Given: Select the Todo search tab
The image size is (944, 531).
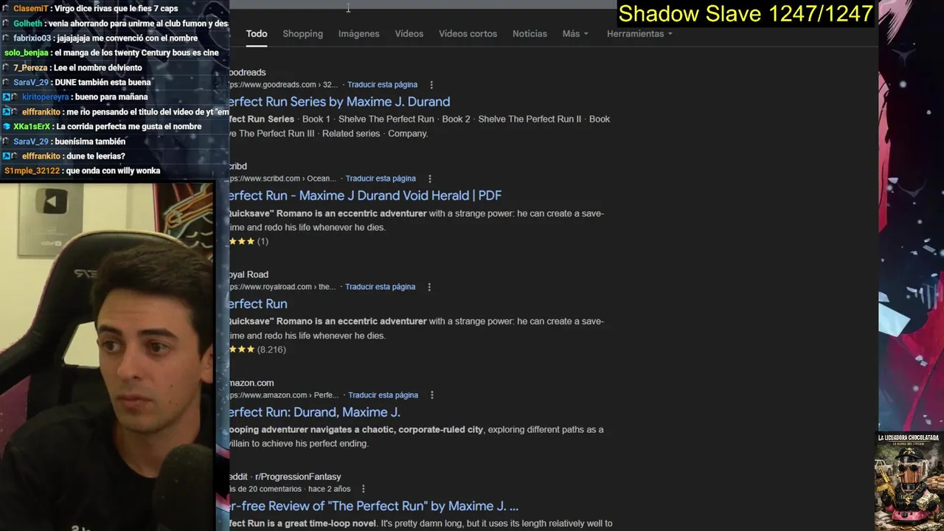Looking at the screenshot, I should coord(257,34).
